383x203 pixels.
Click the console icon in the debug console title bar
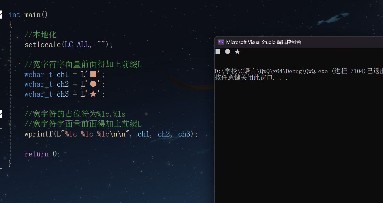pyautogui.click(x=221, y=42)
